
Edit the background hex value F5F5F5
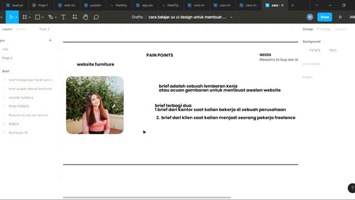coord(315,51)
